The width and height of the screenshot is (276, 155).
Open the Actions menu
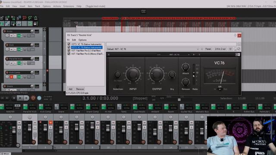[x=57, y=6]
